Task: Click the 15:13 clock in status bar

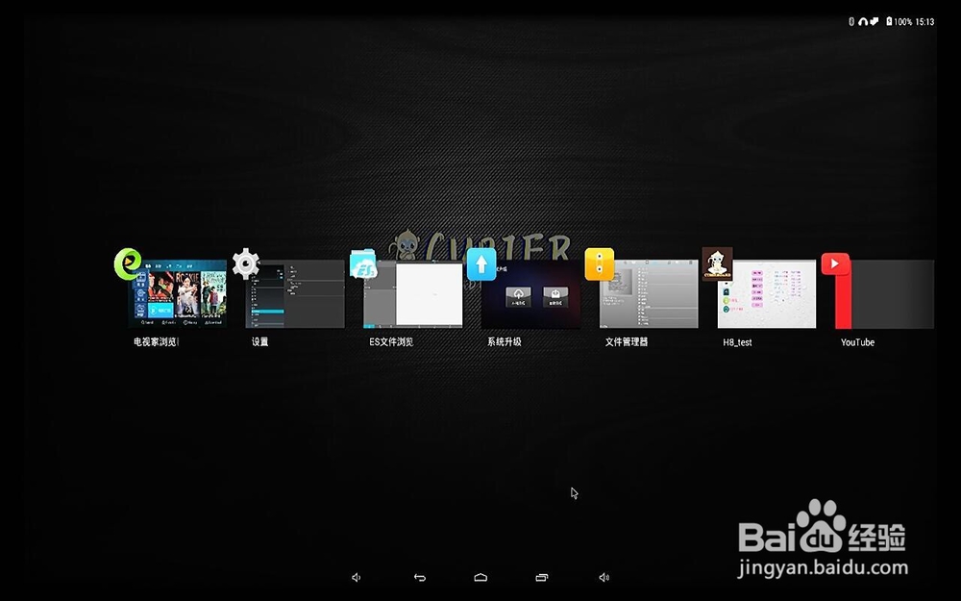Action: [924, 22]
